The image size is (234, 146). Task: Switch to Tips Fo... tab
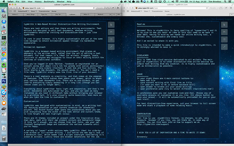click(45, 15)
